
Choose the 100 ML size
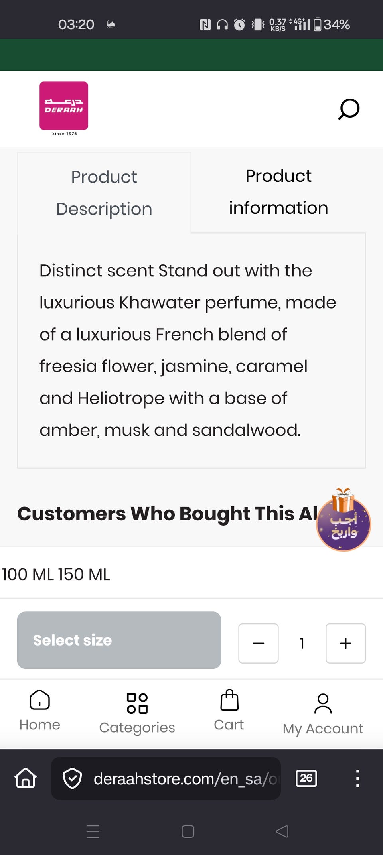(28, 575)
